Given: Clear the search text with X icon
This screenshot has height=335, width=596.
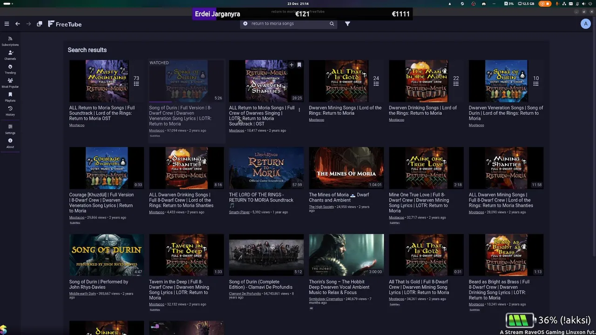Looking at the screenshot, I should 245,23.
